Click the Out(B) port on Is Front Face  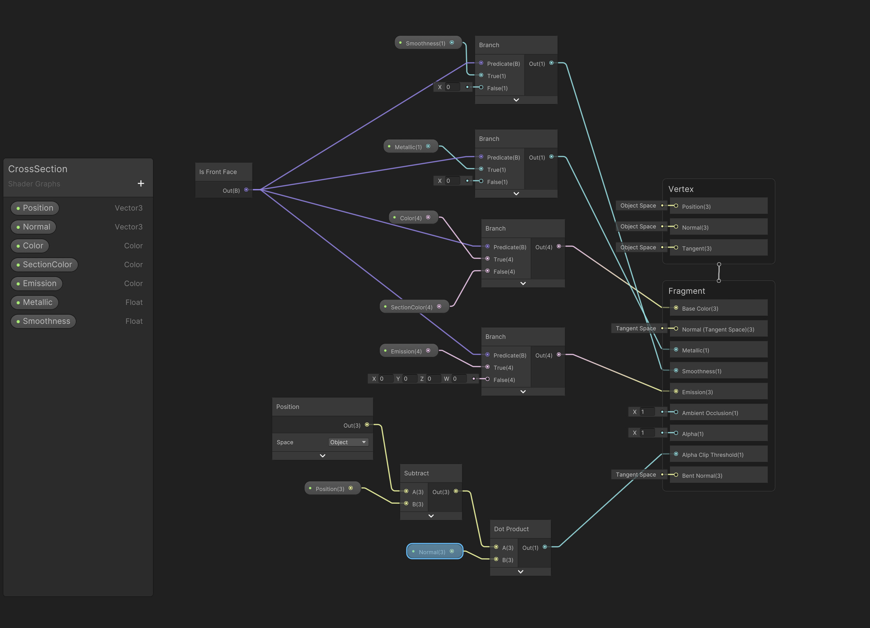(x=246, y=190)
